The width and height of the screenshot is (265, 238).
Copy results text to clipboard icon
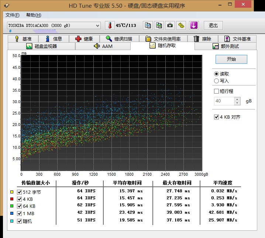[x=148, y=25]
